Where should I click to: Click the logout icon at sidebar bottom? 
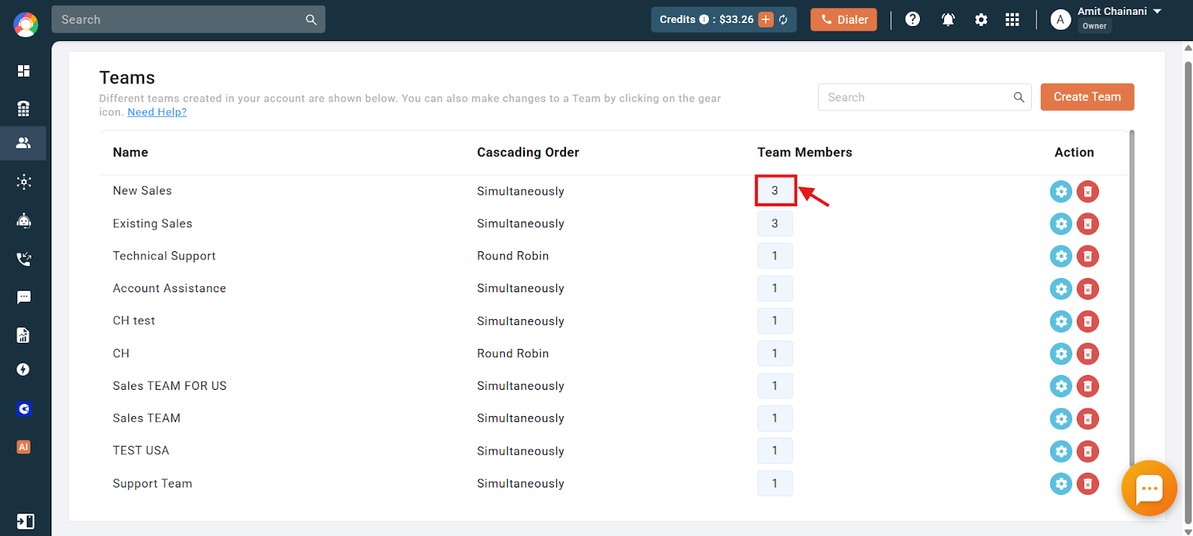coord(25,521)
